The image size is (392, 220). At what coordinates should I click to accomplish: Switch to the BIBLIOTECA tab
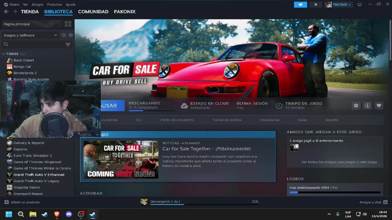tap(58, 12)
